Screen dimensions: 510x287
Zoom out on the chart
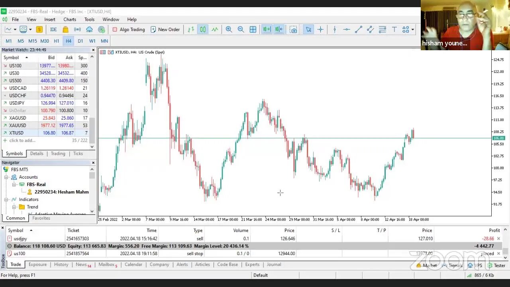tap(241, 29)
